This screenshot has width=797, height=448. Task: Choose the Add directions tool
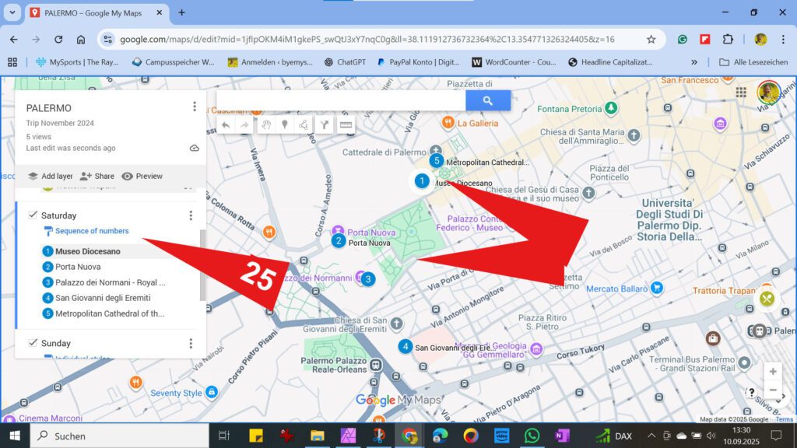click(x=325, y=124)
